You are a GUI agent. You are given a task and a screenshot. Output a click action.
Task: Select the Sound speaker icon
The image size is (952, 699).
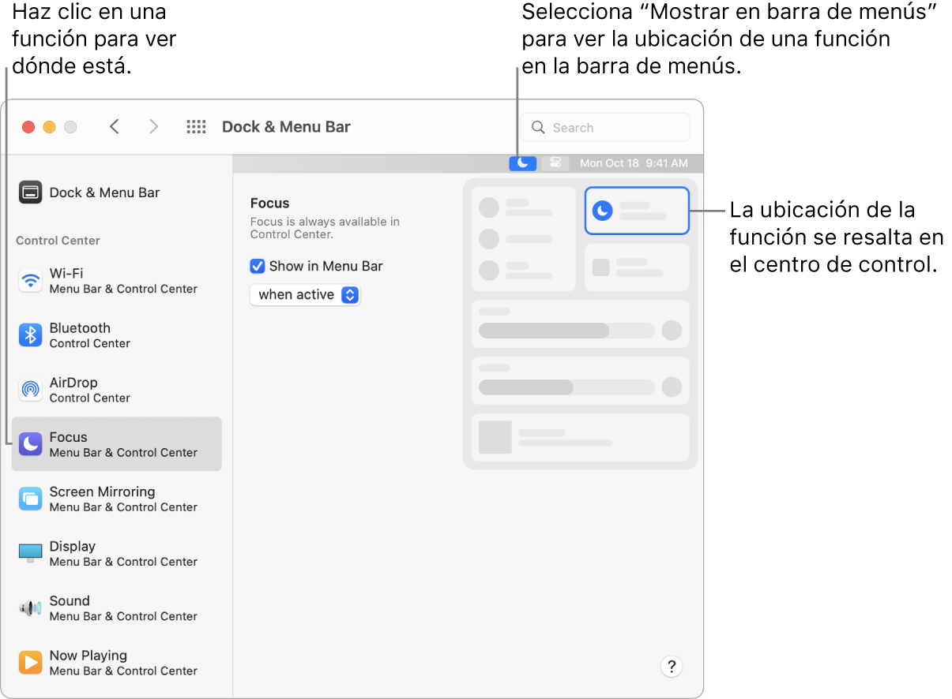[x=31, y=608]
